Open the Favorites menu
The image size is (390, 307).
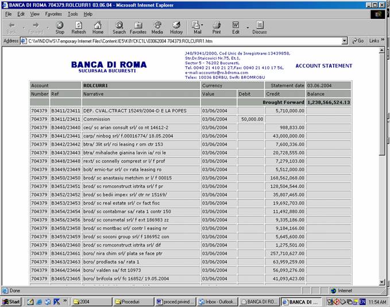click(53, 14)
